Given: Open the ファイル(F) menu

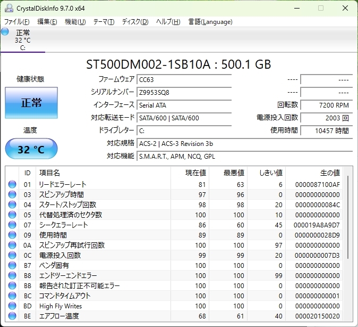Looking at the screenshot, I should coord(17,22).
